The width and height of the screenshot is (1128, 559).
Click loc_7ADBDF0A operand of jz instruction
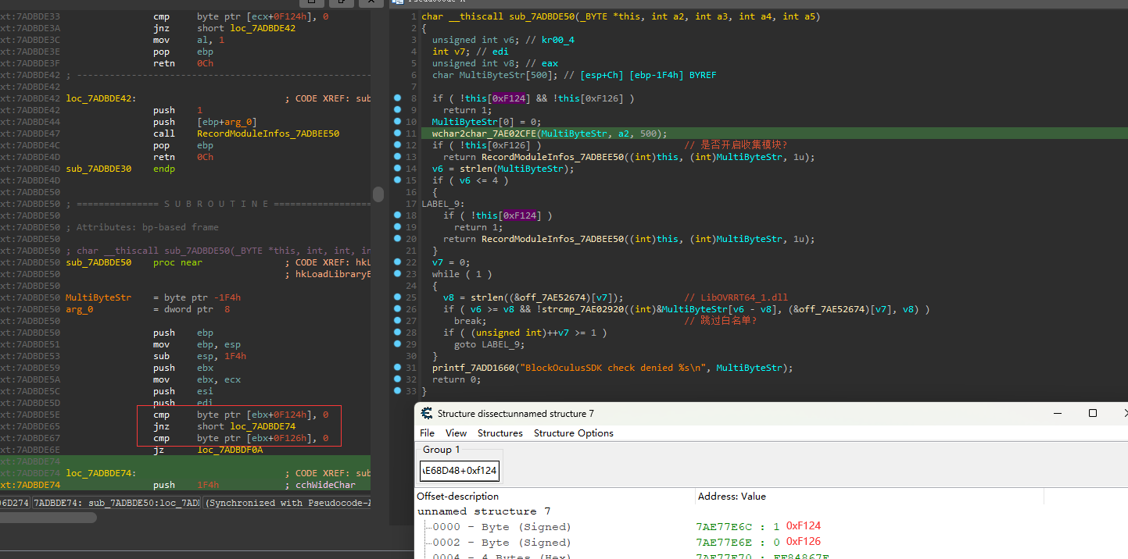point(230,450)
